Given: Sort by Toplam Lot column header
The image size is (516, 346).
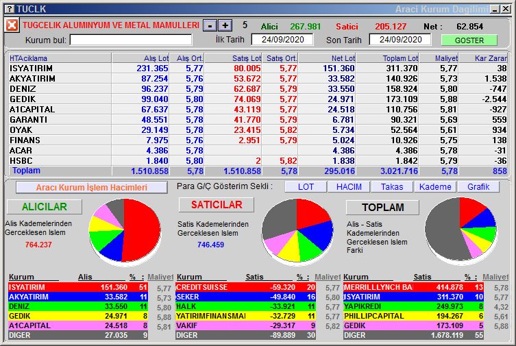Looking at the screenshot, I should (388, 58).
